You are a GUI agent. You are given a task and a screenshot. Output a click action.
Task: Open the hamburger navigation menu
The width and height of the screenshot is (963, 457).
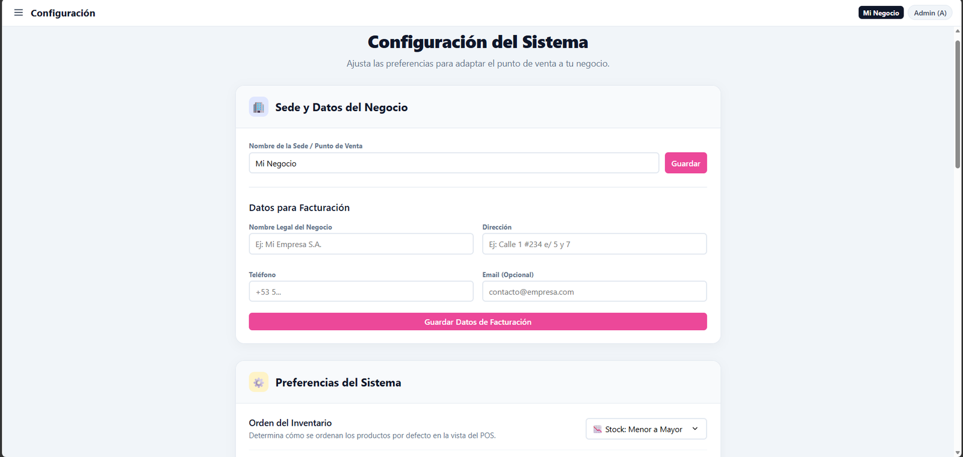point(19,13)
